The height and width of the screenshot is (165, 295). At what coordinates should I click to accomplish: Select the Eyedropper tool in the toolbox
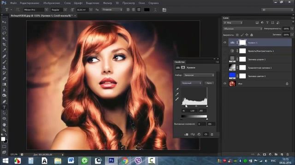4,50
